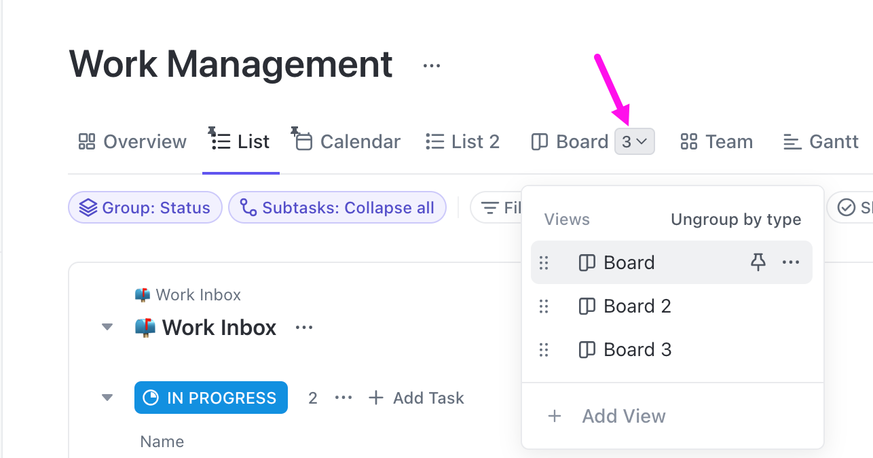The image size is (873, 458).
Task: Click the Gantt view icon
Action: (792, 141)
